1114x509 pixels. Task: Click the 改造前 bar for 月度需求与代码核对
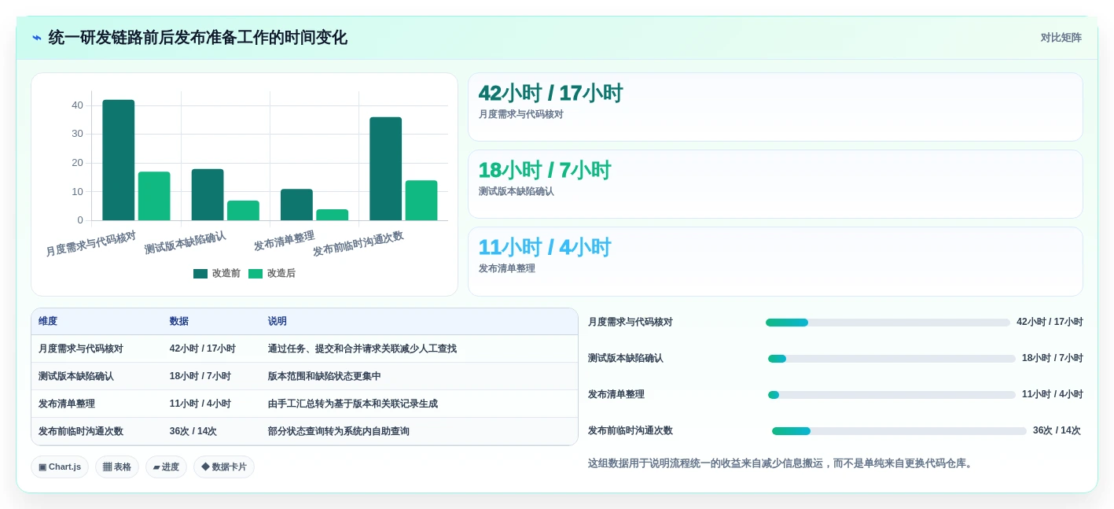(x=119, y=160)
